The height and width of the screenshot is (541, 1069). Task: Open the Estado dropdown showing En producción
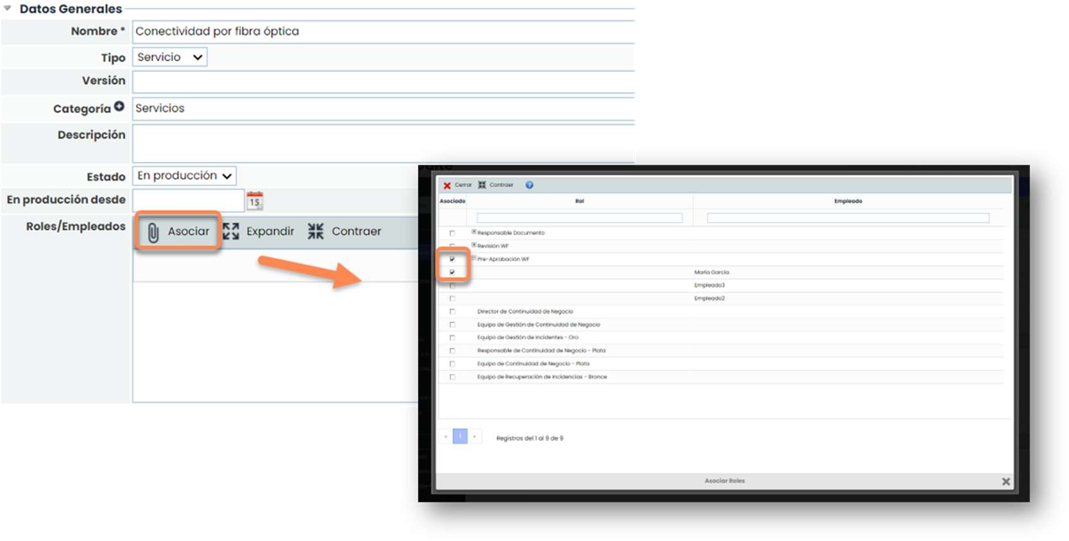coord(184,176)
